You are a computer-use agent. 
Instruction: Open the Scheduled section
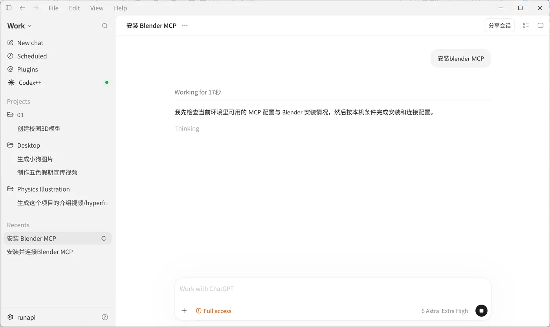57,56
